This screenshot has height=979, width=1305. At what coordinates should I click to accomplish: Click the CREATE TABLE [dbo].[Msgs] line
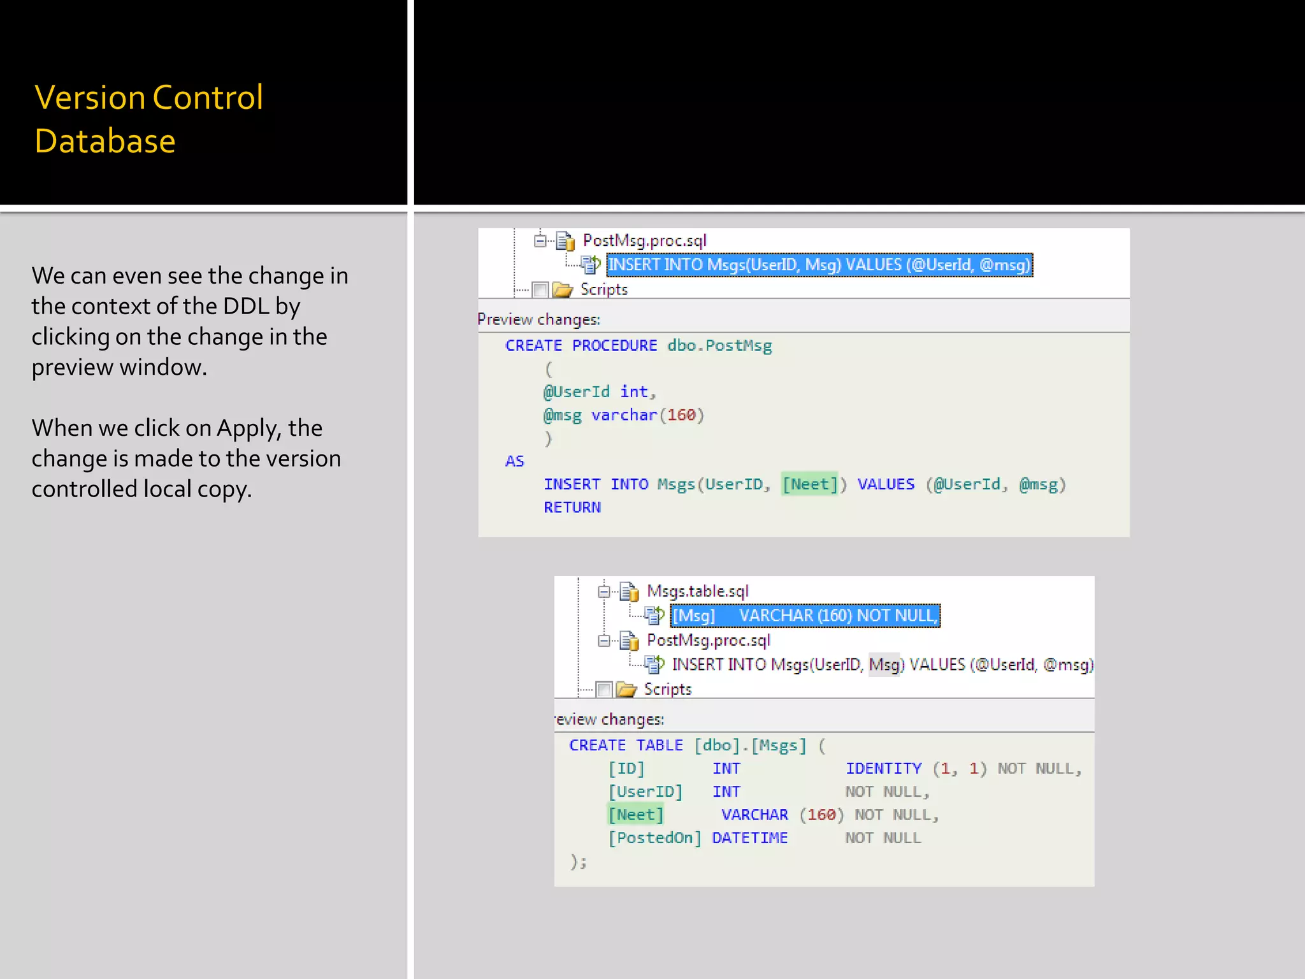[698, 746]
